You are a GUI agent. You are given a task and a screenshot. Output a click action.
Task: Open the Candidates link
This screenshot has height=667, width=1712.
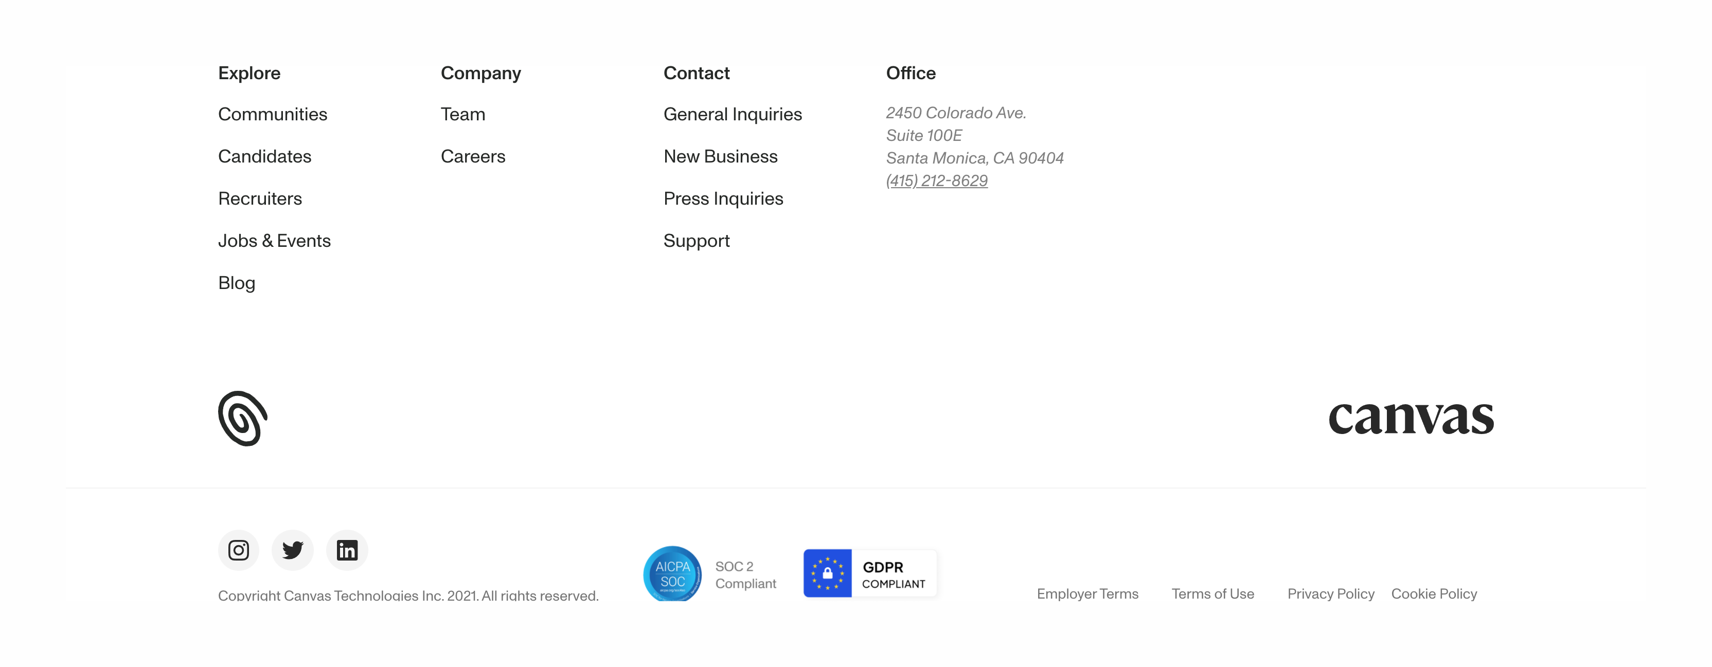pyautogui.click(x=264, y=156)
